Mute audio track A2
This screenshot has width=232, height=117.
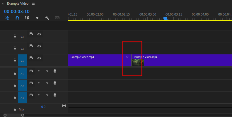pyautogui.click(x=39, y=83)
